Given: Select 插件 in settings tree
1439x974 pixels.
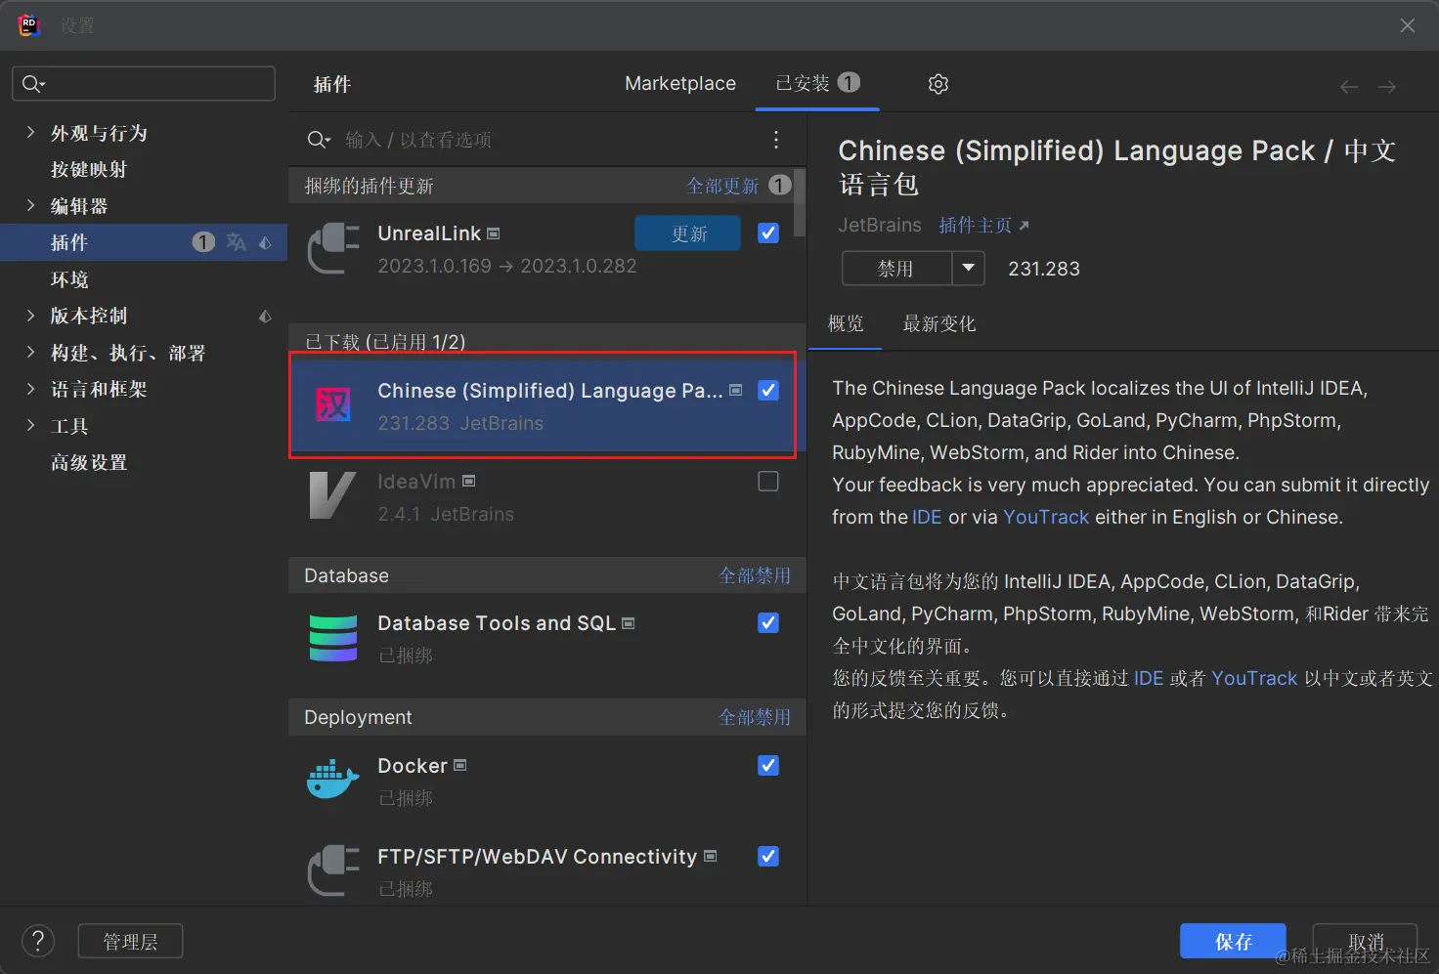Looking at the screenshot, I should 144,242.
